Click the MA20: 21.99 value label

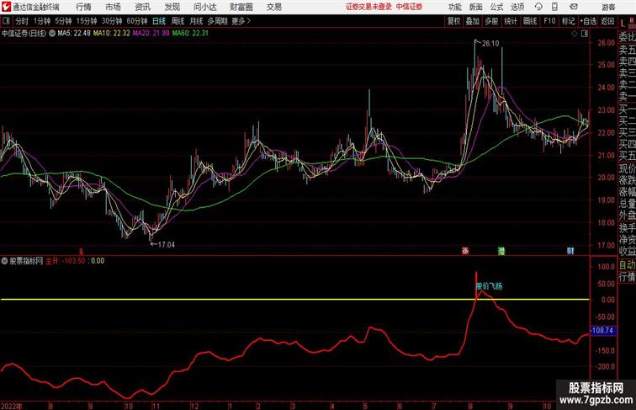click(x=151, y=34)
